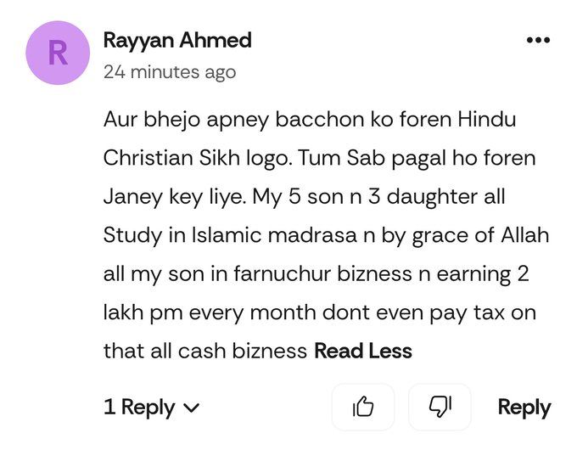
Task: Click the purple R avatar icon
Action: coord(58,53)
